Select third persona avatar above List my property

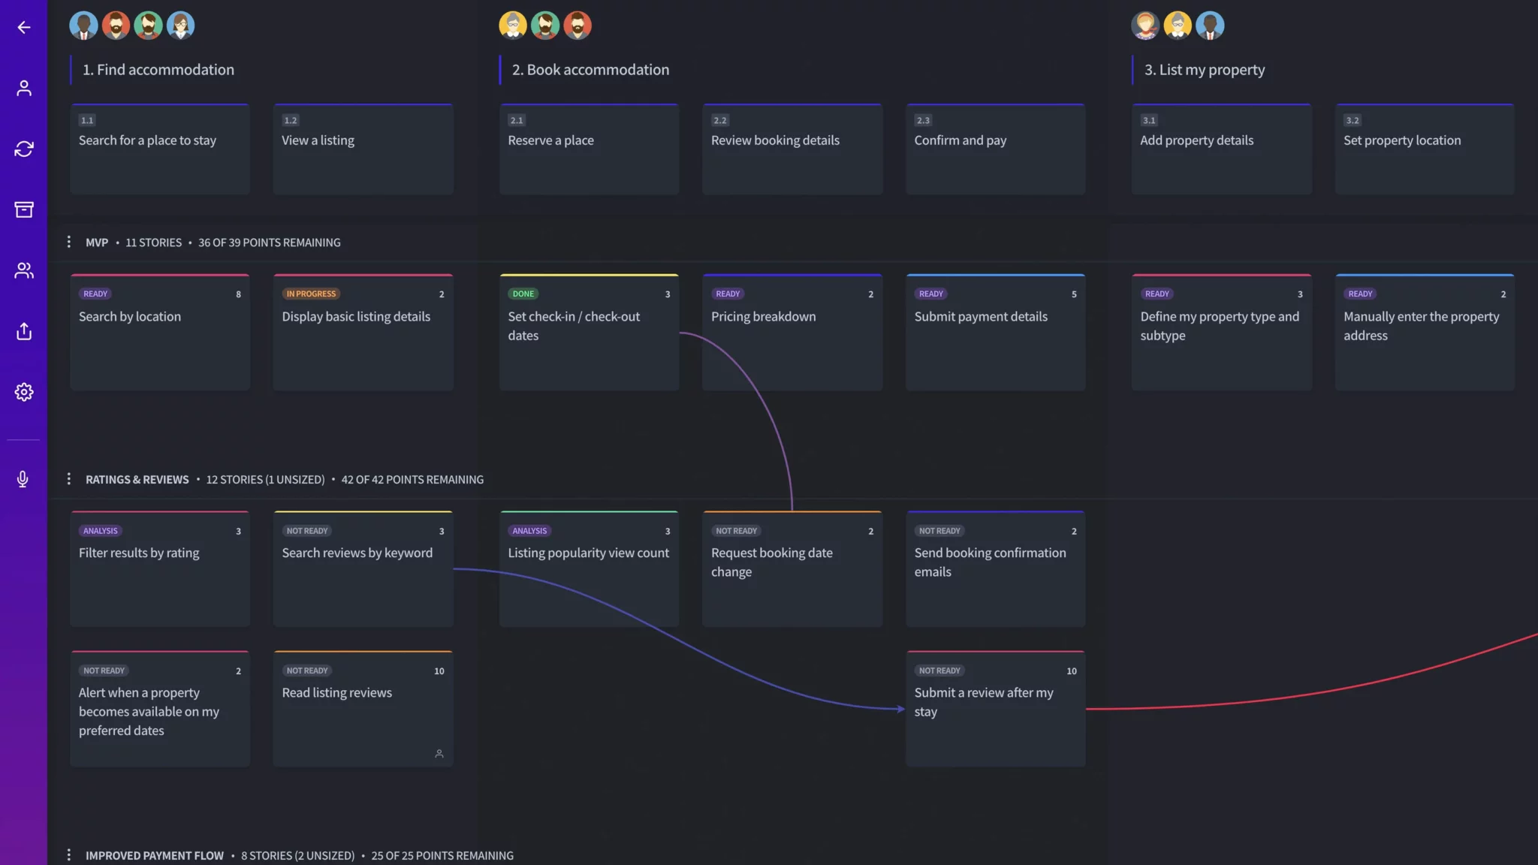(1210, 26)
